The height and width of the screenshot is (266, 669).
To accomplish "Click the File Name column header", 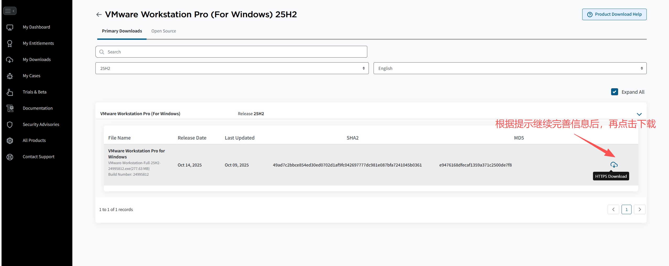I will pyautogui.click(x=119, y=138).
